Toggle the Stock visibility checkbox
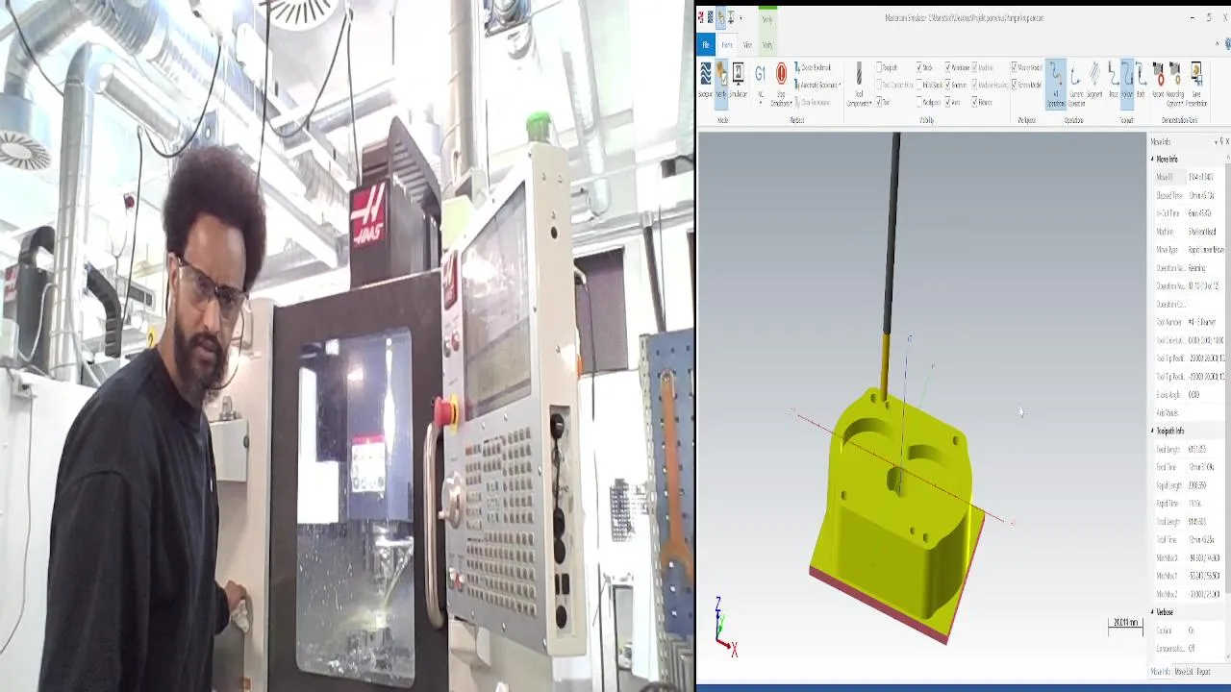This screenshot has width=1231, height=692. [919, 67]
